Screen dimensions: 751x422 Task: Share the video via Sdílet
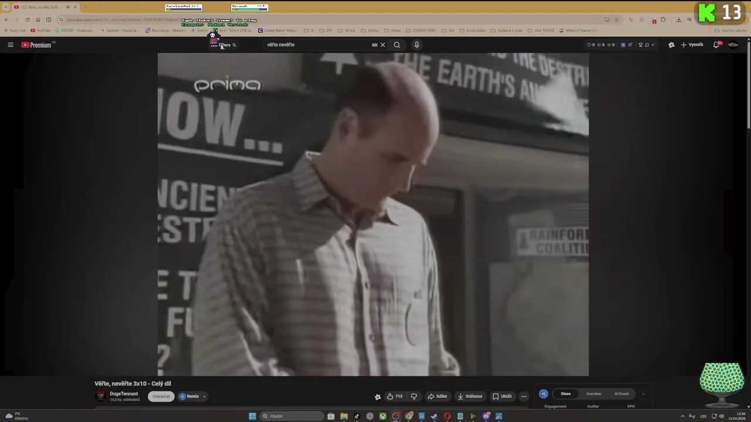click(438, 396)
